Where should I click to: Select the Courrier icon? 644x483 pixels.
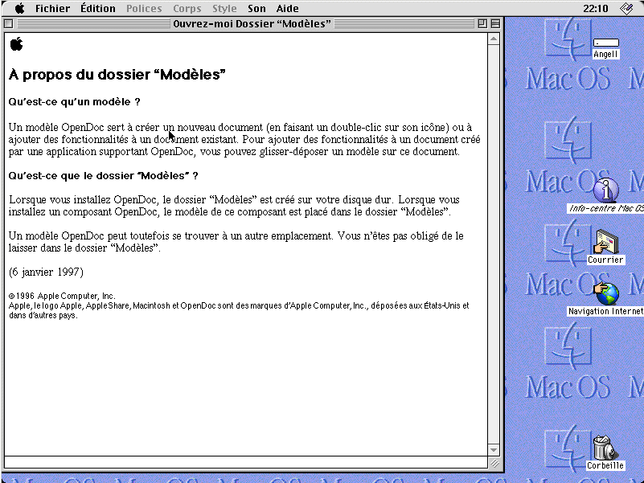click(605, 241)
